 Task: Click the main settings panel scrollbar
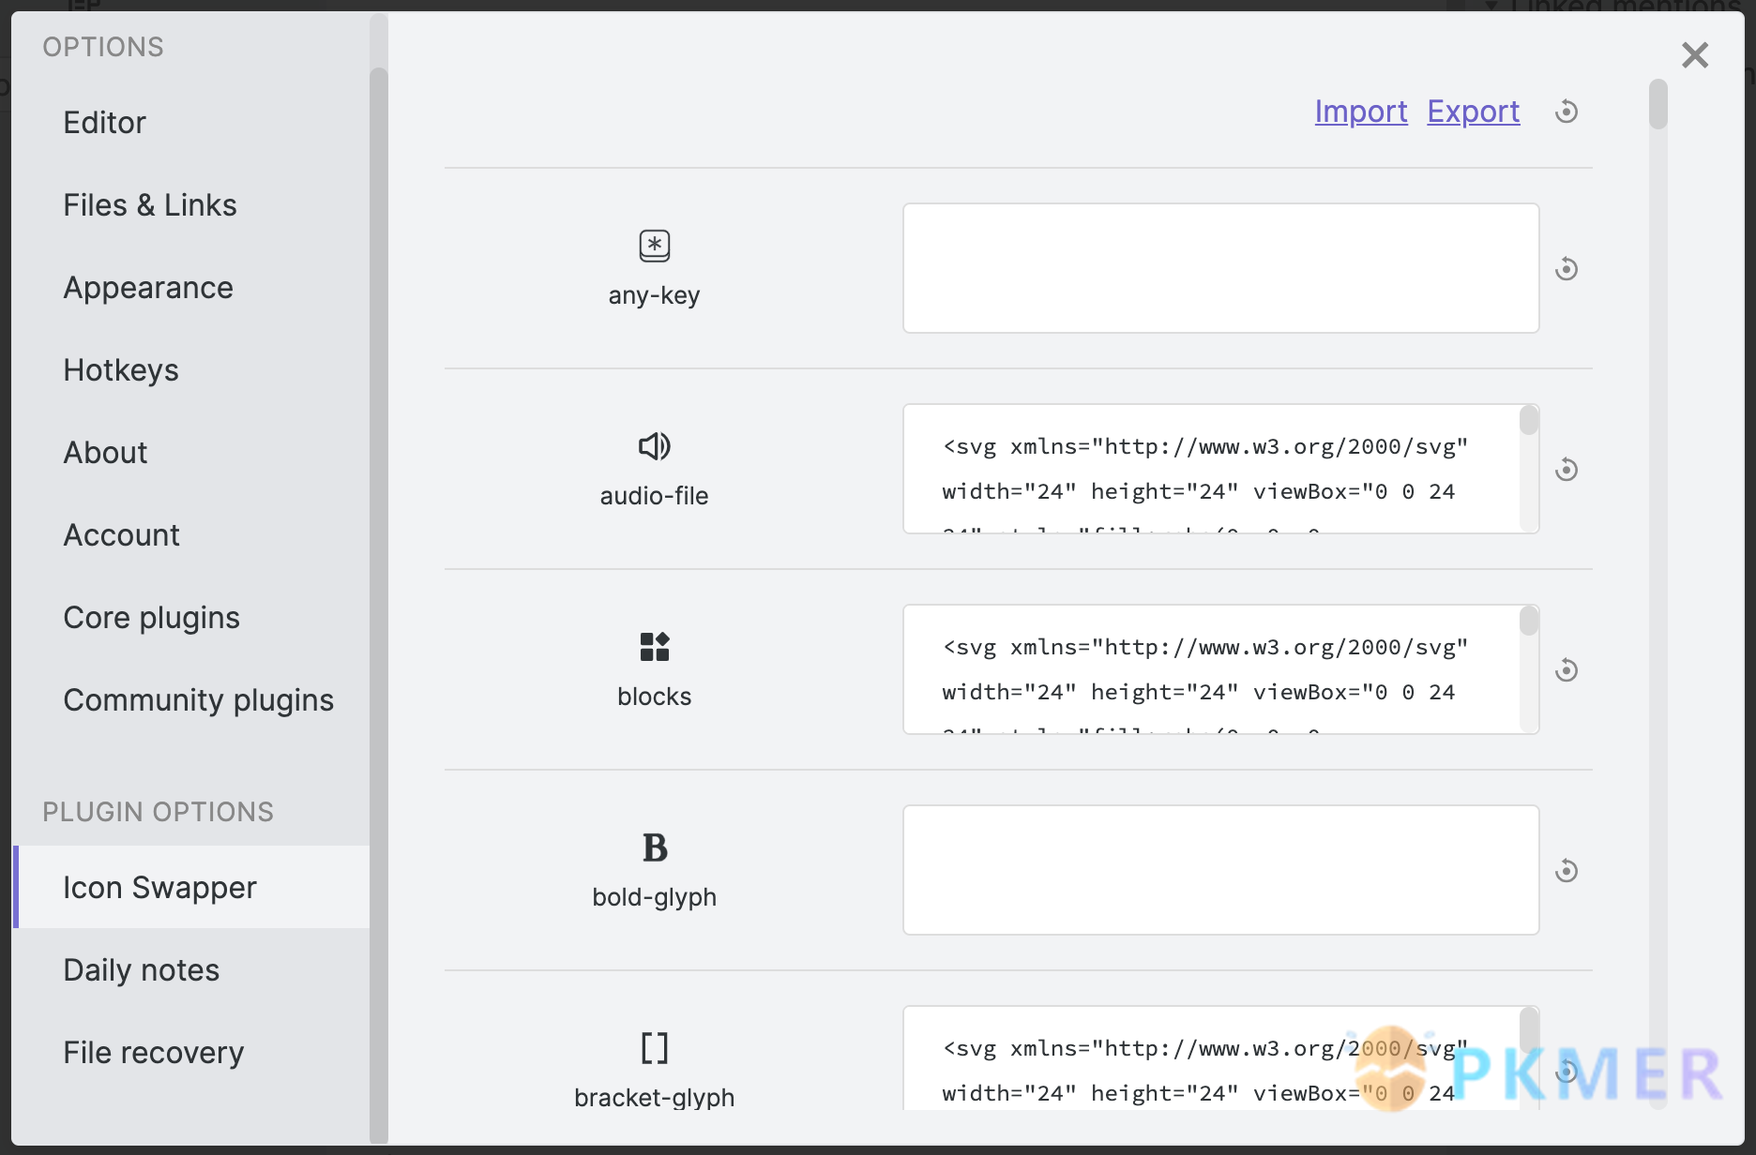1658,105
